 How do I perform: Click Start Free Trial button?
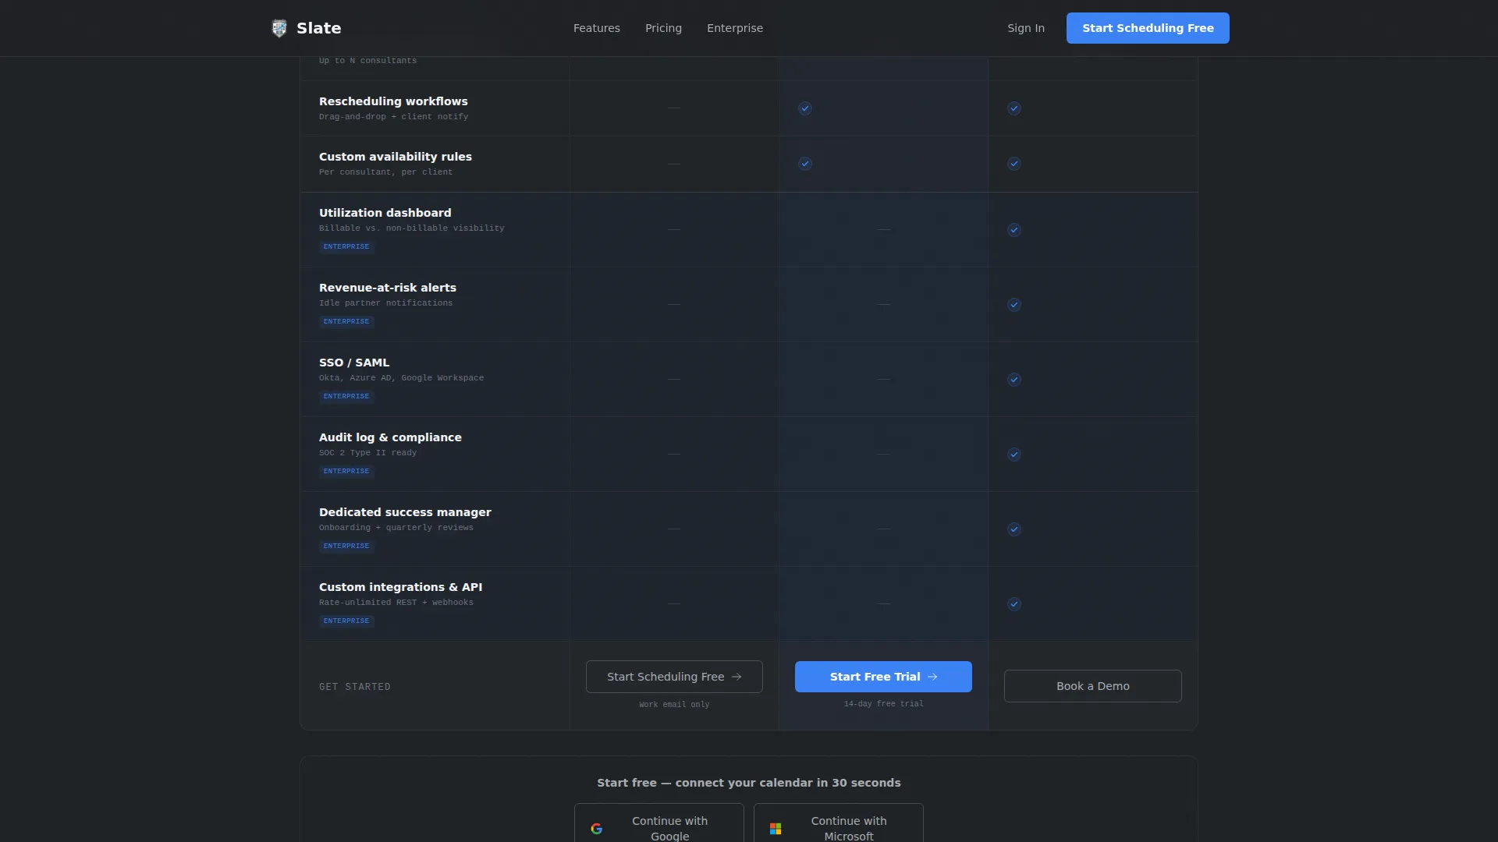coord(883,677)
